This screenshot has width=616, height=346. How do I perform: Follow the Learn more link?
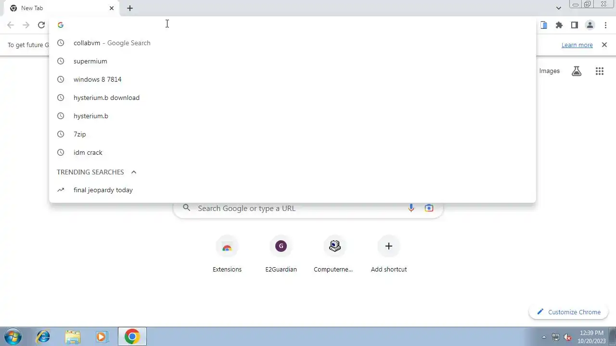point(577,45)
